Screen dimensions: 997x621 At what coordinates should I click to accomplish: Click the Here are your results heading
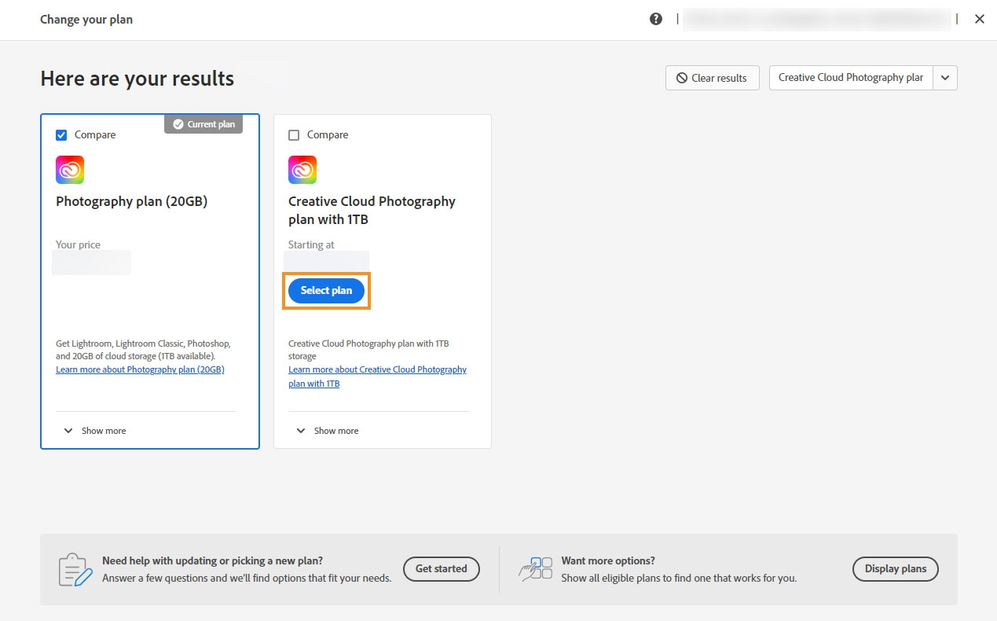tap(137, 79)
